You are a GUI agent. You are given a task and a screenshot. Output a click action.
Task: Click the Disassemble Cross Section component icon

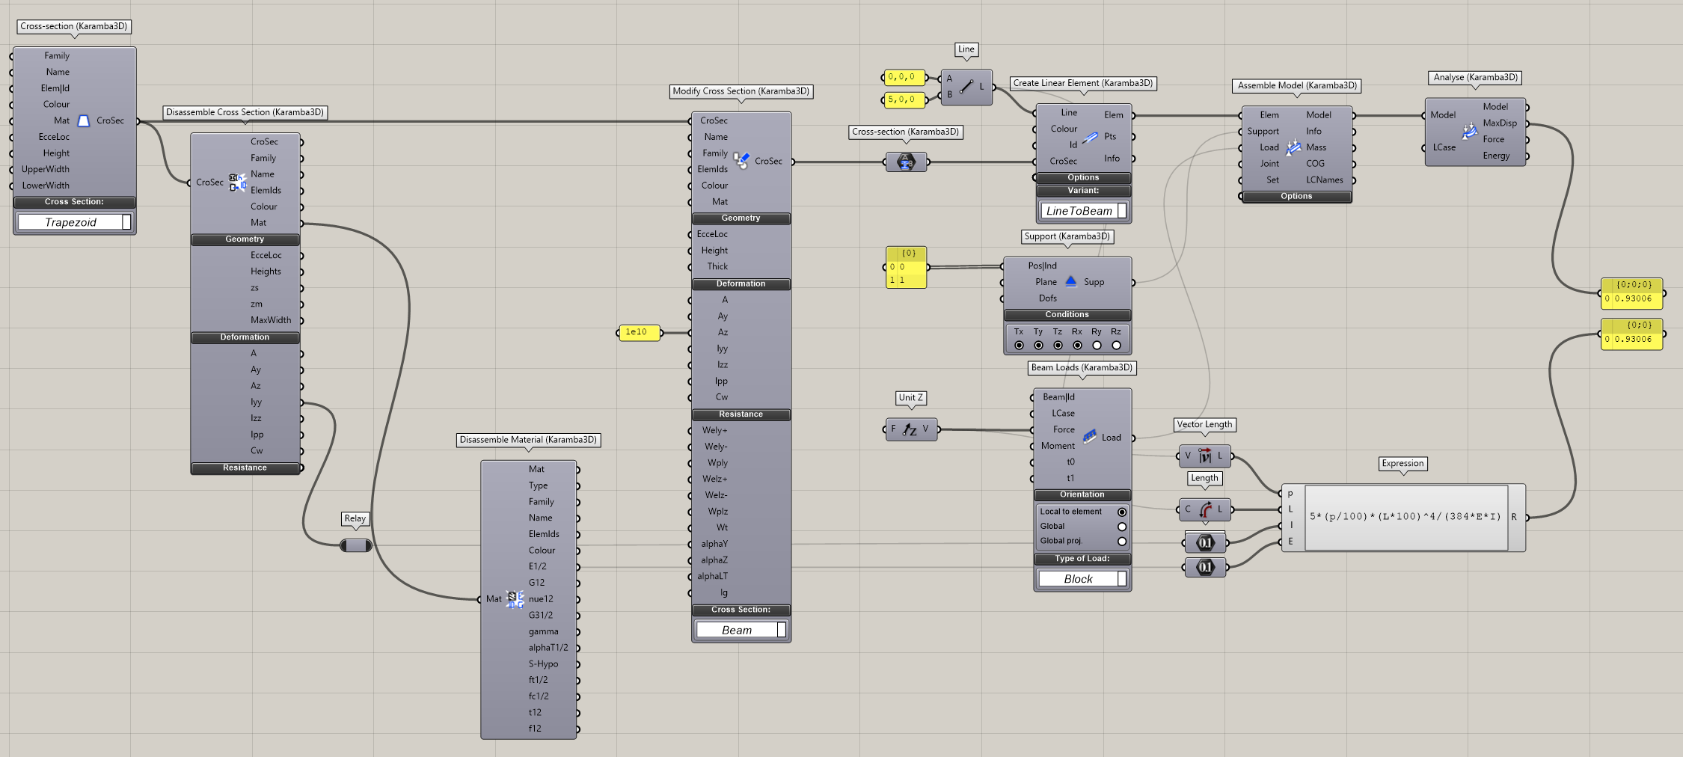tap(237, 182)
